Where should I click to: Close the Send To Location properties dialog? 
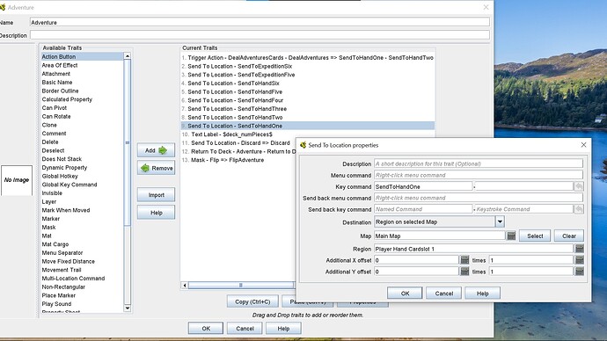tap(583, 145)
